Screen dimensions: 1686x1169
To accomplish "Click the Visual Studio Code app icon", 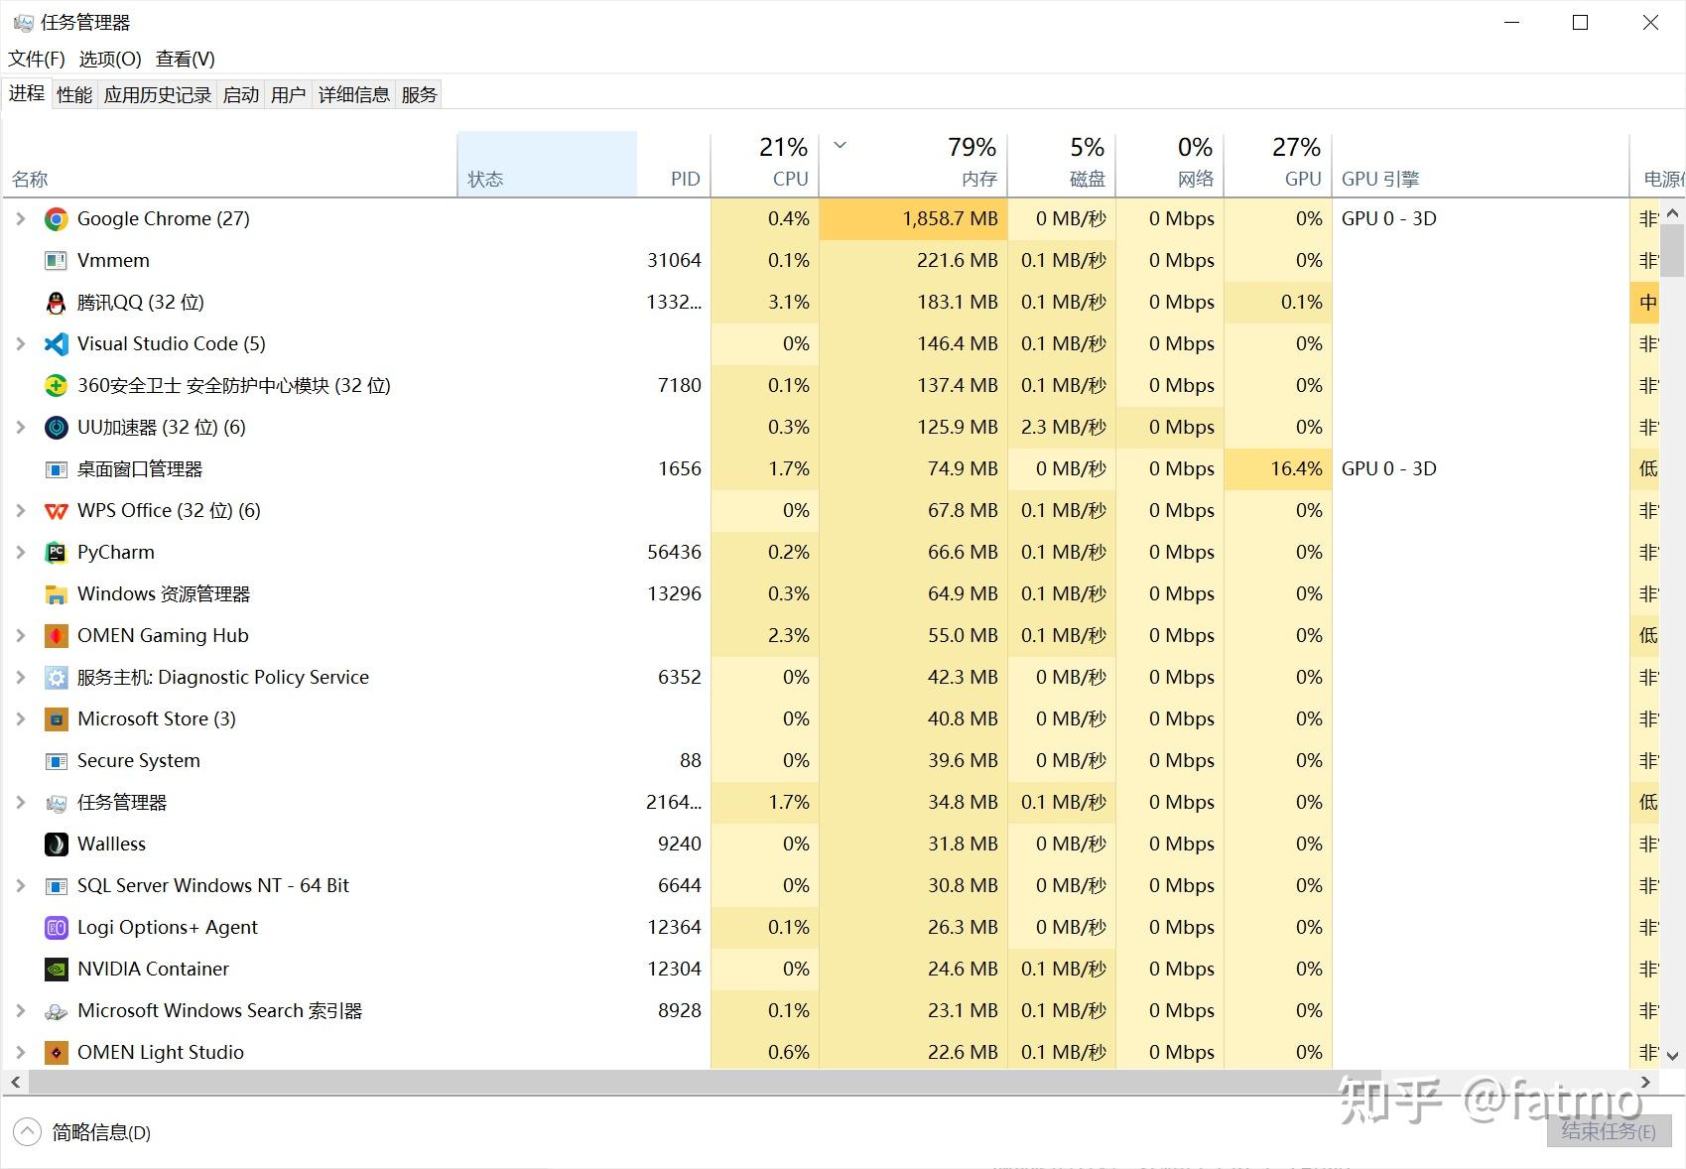I will (57, 343).
